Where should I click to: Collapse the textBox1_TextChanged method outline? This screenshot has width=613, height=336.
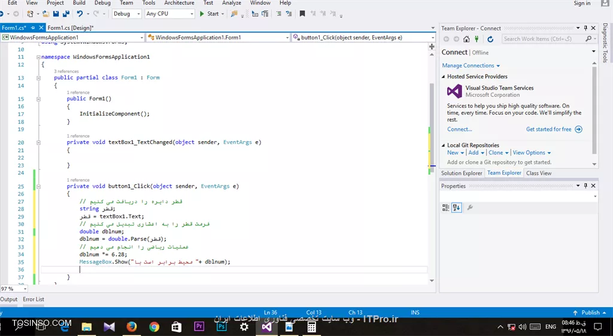coord(38,142)
